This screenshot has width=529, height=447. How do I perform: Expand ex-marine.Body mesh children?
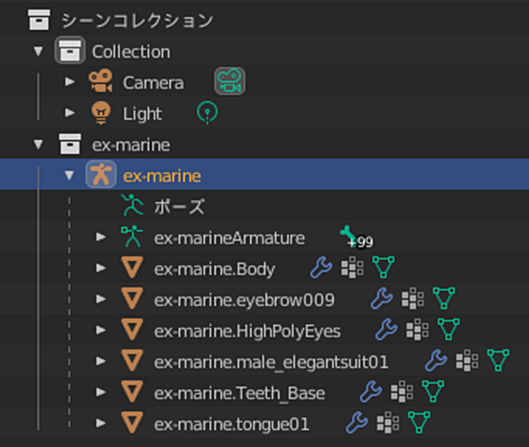tap(101, 268)
